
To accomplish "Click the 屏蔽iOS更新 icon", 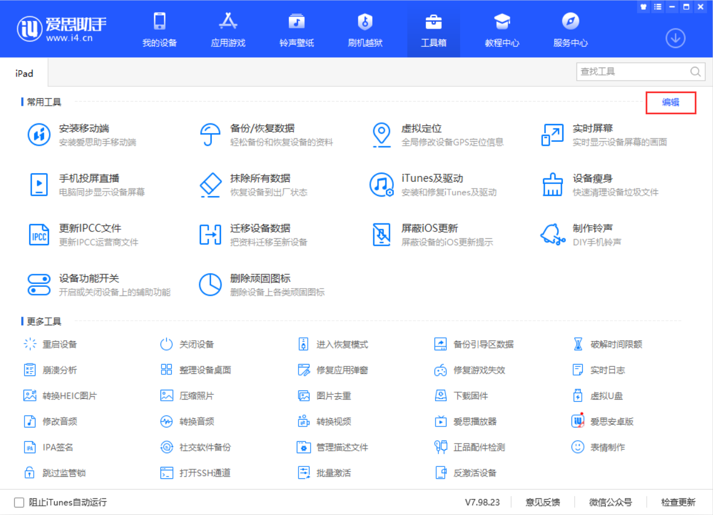I will click(381, 234).
